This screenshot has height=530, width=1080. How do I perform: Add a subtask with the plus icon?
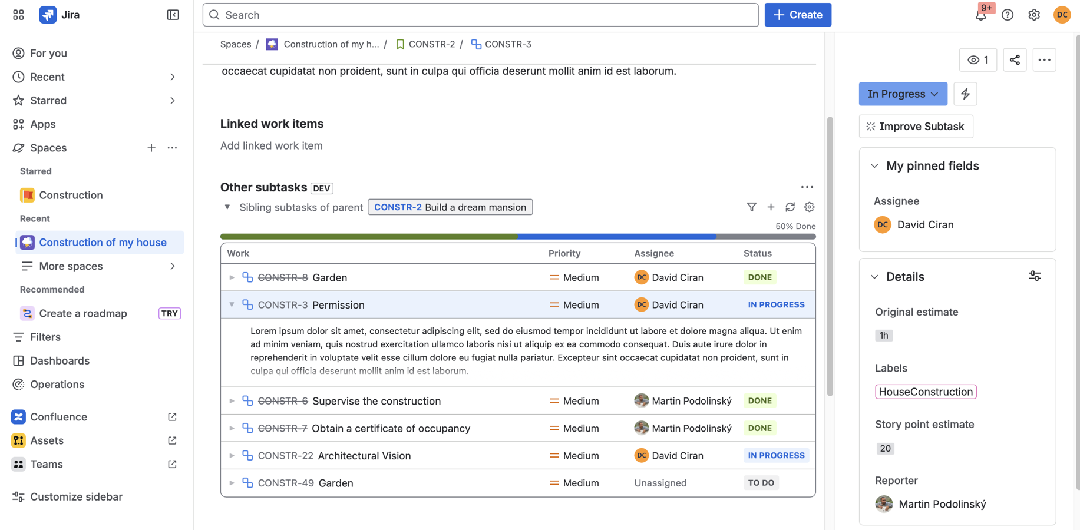pos(771,207)
